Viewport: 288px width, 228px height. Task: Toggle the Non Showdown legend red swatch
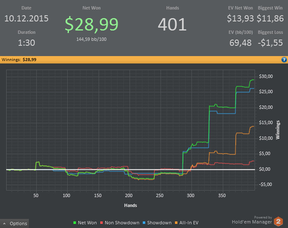click(x=102, y=223)
